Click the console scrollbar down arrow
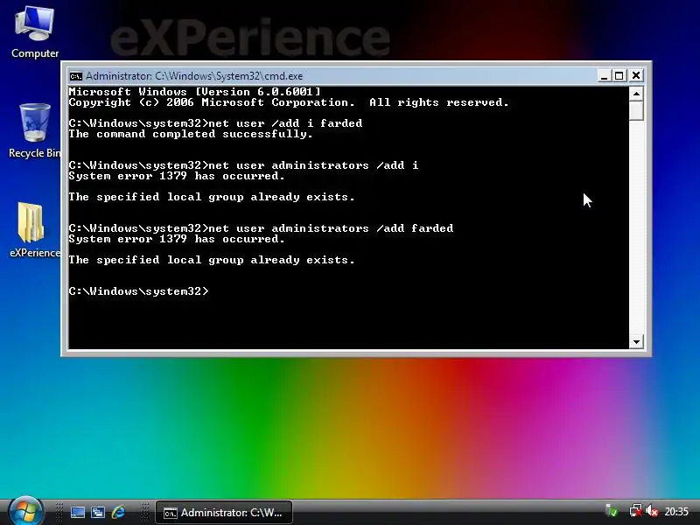 tap(636, 342)
